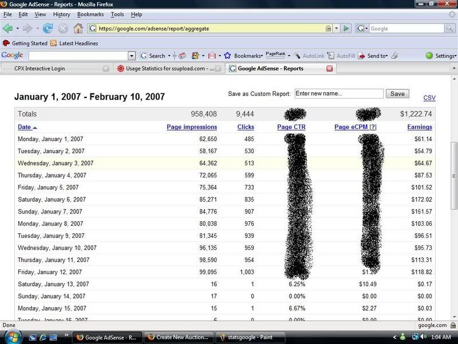The image size is (458, 344).
Task: Click the custom report name field
Action: [338, 93]
